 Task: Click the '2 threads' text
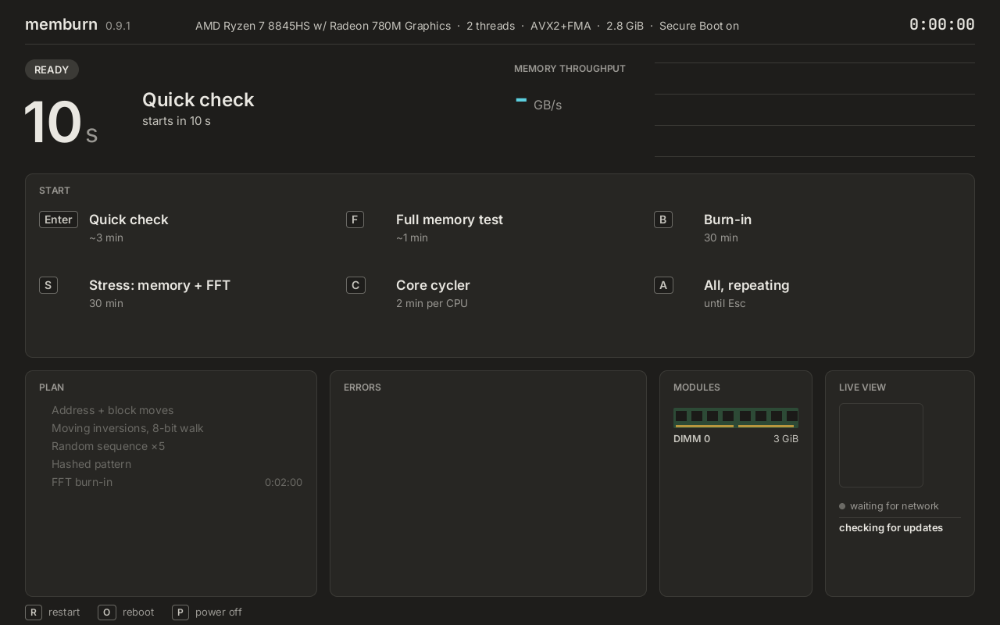pyautogui.click(x=491, y=26)
